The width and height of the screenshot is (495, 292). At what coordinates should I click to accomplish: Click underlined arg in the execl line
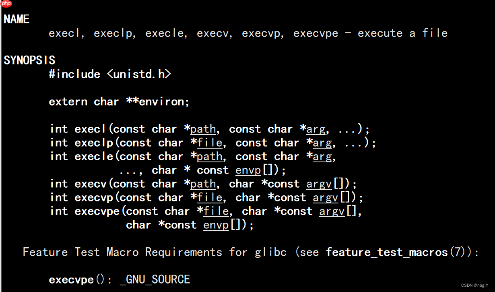[x=316, y=129]
